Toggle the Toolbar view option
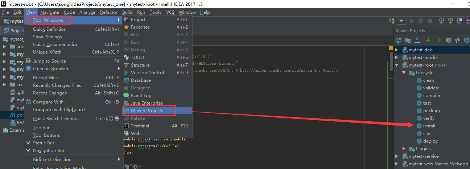 tap(73, 128)
